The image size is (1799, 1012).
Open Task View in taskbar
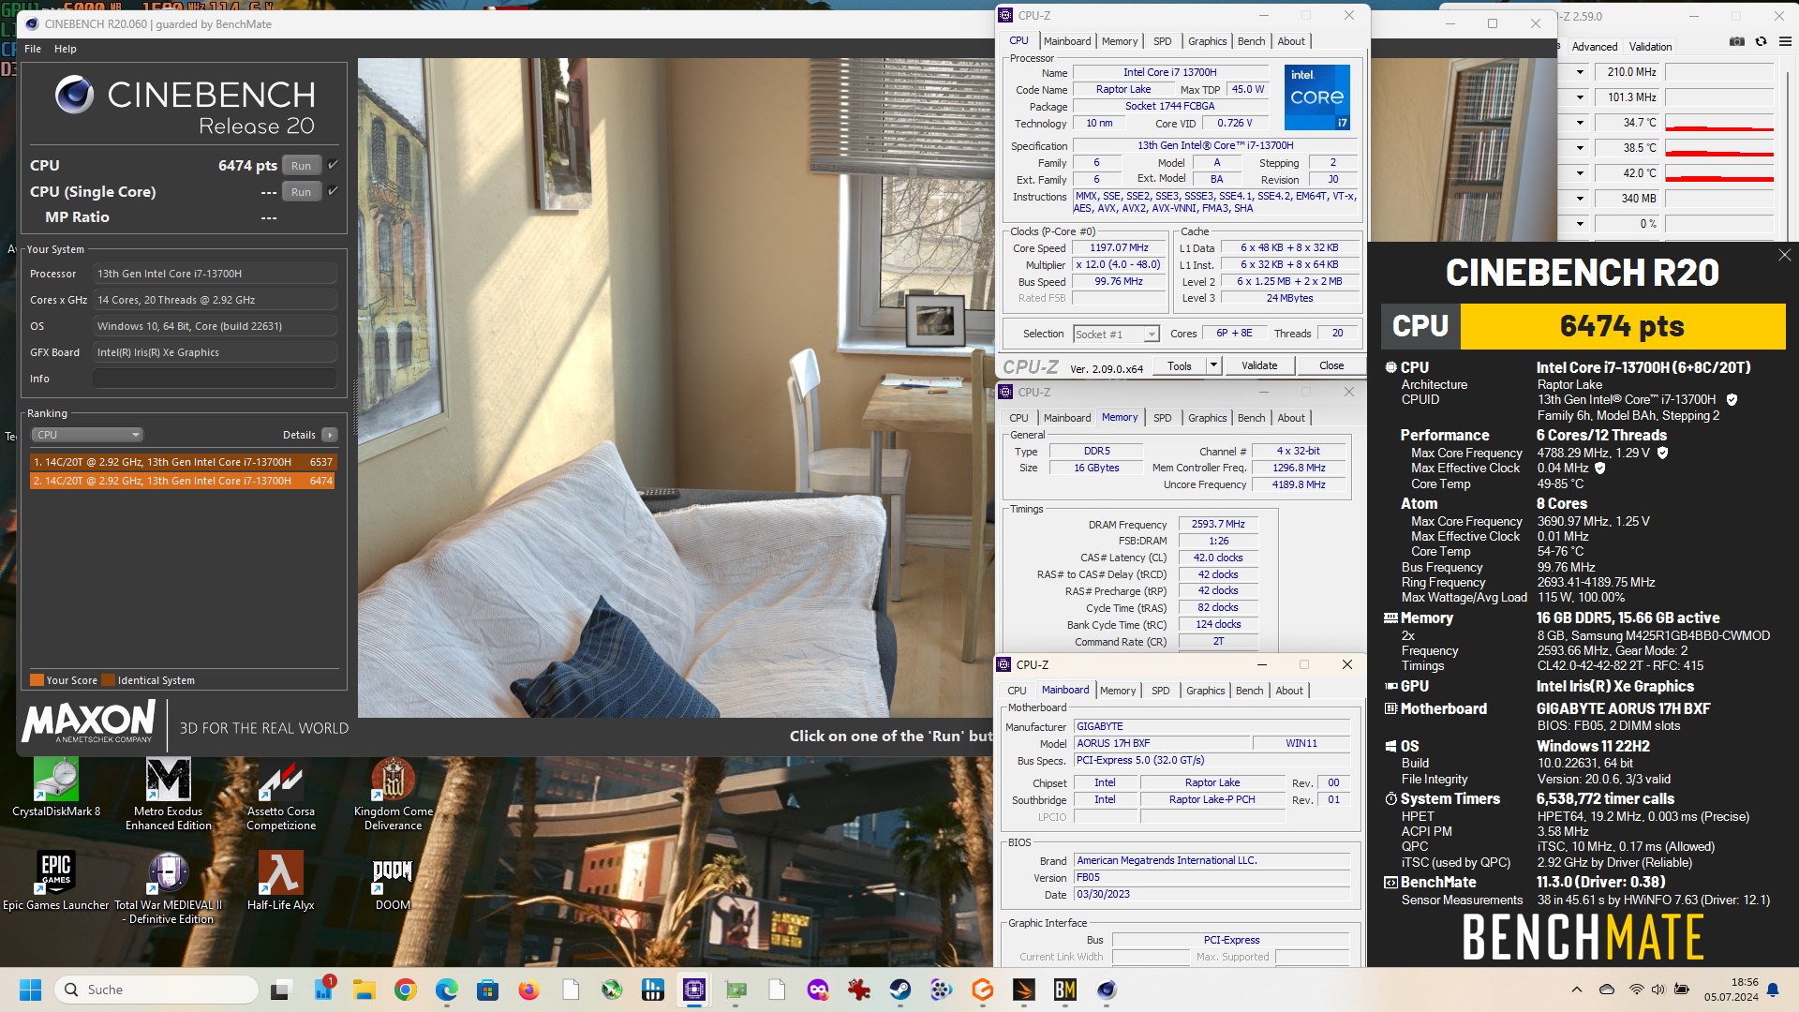pyautogui.click(x=280, y=990)
